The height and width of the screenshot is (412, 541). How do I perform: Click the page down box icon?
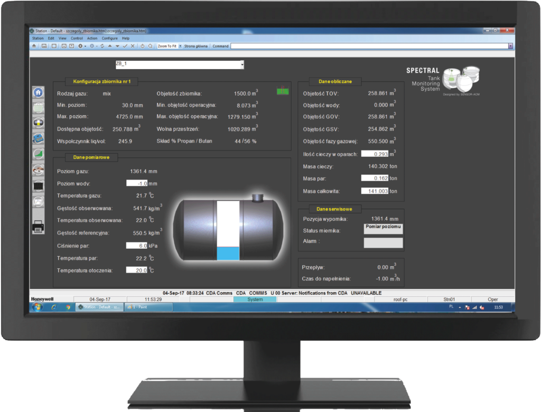[x=64, y=46]
